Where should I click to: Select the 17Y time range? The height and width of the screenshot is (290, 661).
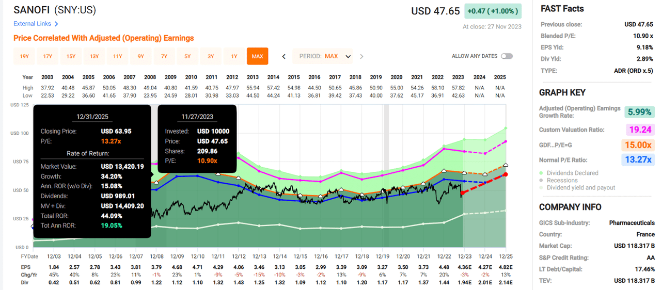(48, 56)
